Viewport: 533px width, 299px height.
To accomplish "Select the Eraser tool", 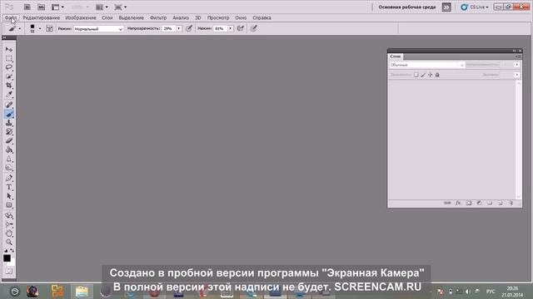I will (9, 140).
